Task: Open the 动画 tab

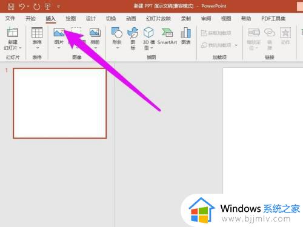Action: [131, 19]
